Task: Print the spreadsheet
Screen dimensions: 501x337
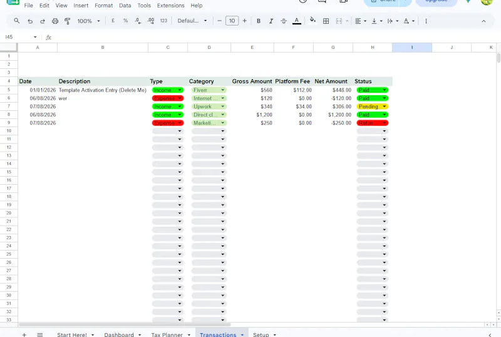Action: [55, 21]
